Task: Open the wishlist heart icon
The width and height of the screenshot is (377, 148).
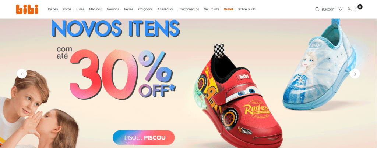Action: (341, 8)
